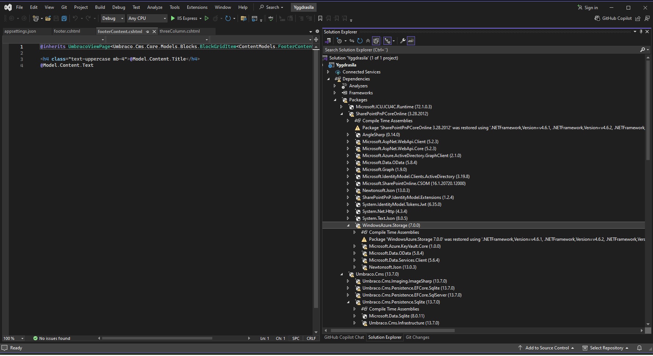This screenshot has height=356, width=653.
Task: Expand the Analyzers node
Action: [x=335, y=86]
